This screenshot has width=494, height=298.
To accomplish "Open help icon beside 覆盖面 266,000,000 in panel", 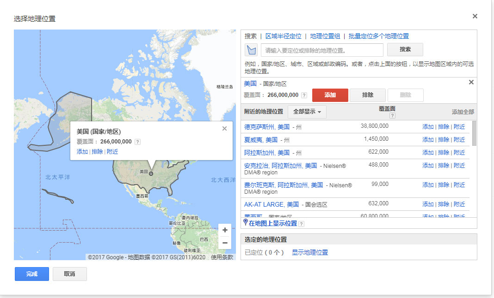I will coord(304,95).
